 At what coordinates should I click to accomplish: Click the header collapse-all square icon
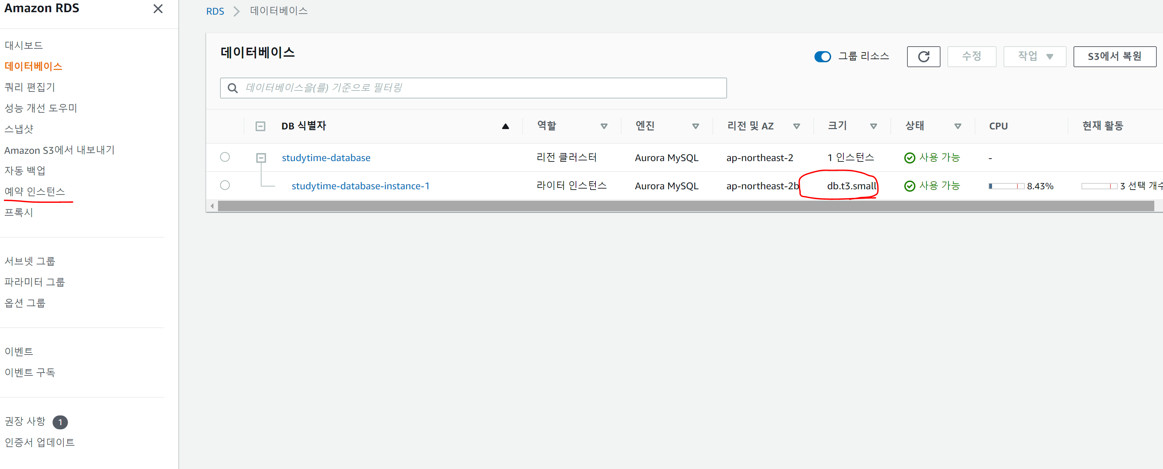(x=260, y=126)
